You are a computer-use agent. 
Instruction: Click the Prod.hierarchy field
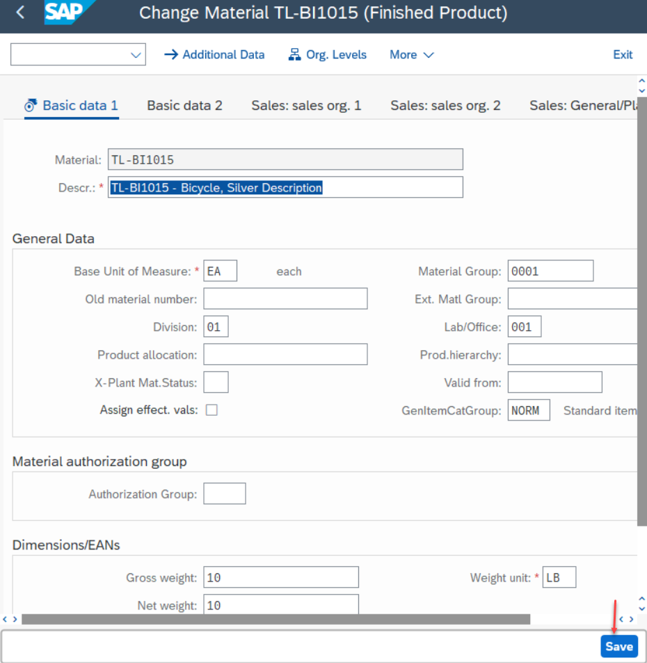pos(573,354)
